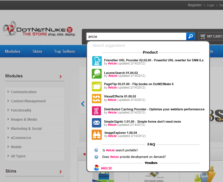The height and width of the screenshot is (182, 223).
Task: Click Aricie author link under LuceneSearch
Action: coord(113,76)
